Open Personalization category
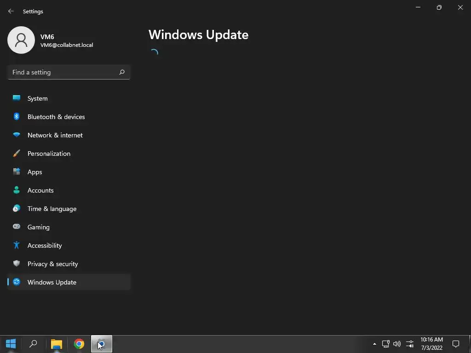Viewport: 471px width, 353px height. click(69, 154)
